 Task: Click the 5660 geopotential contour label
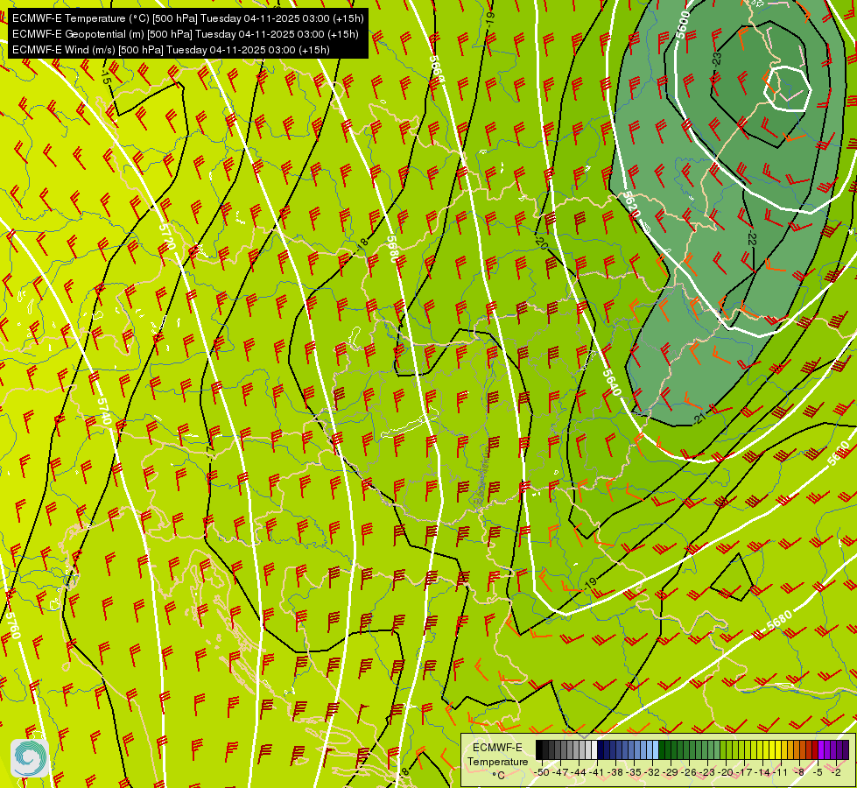pos(437,69)
